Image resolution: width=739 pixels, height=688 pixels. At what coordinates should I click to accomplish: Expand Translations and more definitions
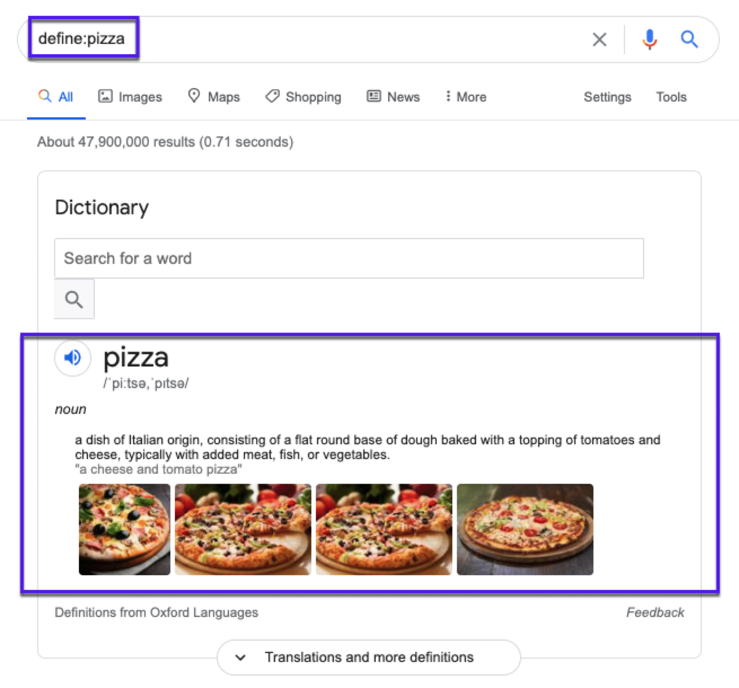[369, 657]
